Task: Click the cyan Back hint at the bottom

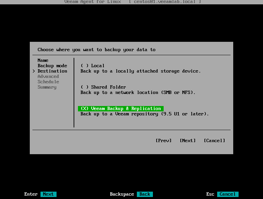Action: click(145, 194)
